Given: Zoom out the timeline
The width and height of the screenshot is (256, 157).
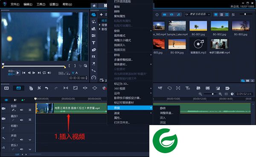Looking at the screenshot, I should click(200, 94).
